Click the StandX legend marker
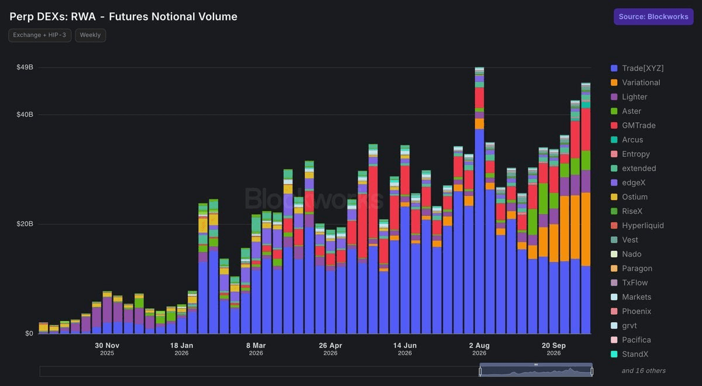This screenshot has height=386, width=702. [x=614, y=354]
